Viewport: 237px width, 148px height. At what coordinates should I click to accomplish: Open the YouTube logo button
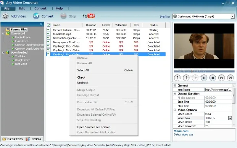pos(89,16)
